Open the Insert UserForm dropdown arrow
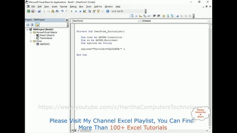237x133 pixels. 36,11
